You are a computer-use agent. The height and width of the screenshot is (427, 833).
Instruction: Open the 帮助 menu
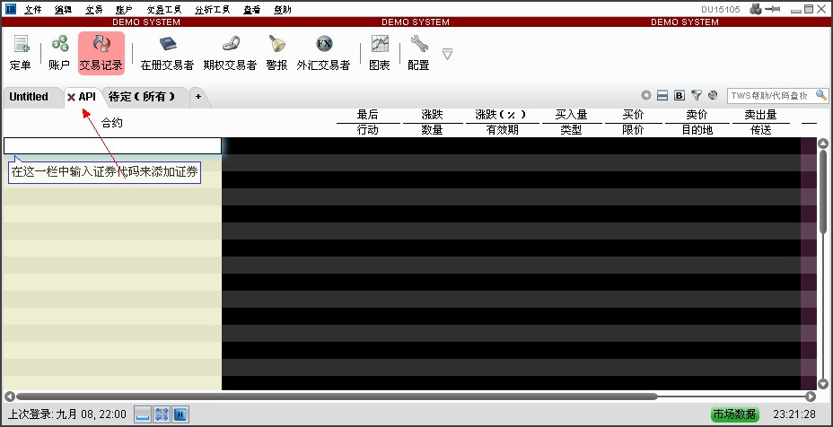click(x=283, y=10)
